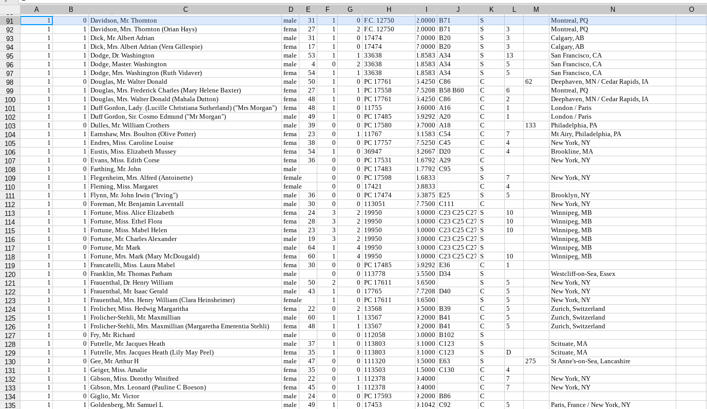Click boat cell 'D' in row 129
Screen dimensions: 707x409
[x=514, y=352]
